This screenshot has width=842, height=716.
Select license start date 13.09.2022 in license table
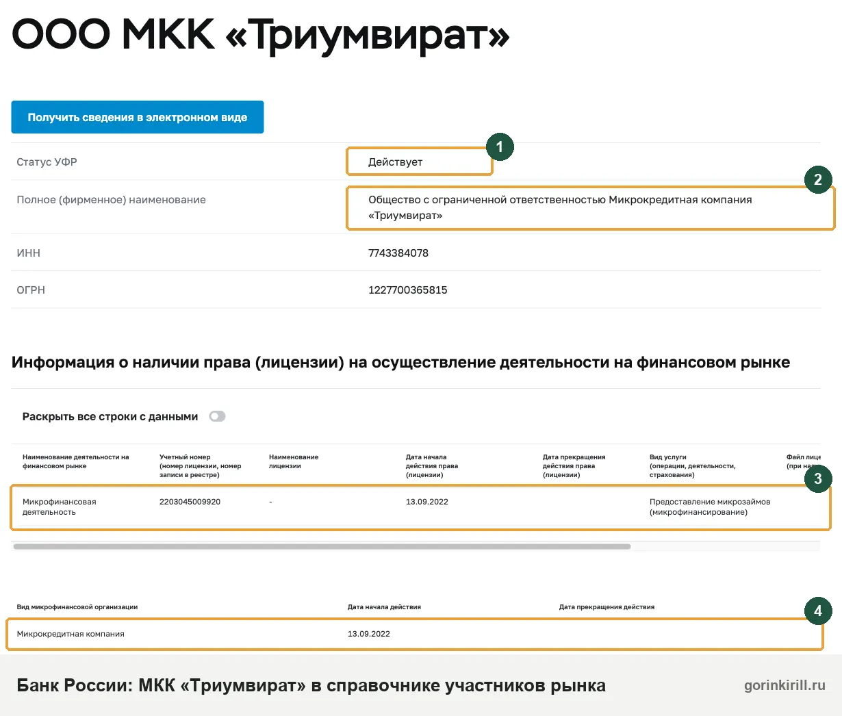pyautogui.click(x=427, y=502)
